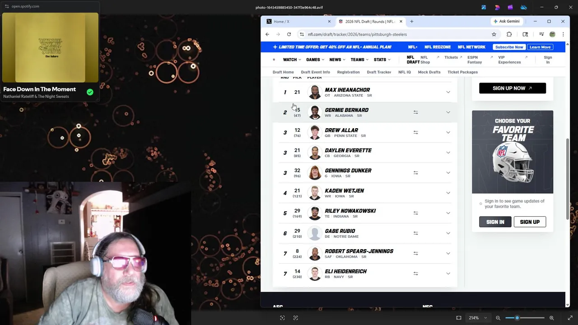Click the Subscribe Now button

[x=509, y=47]
